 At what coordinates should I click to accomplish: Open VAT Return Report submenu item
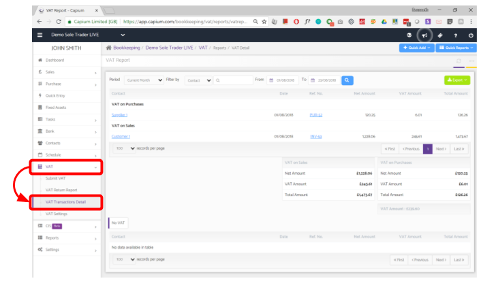[x=61, y=190]
